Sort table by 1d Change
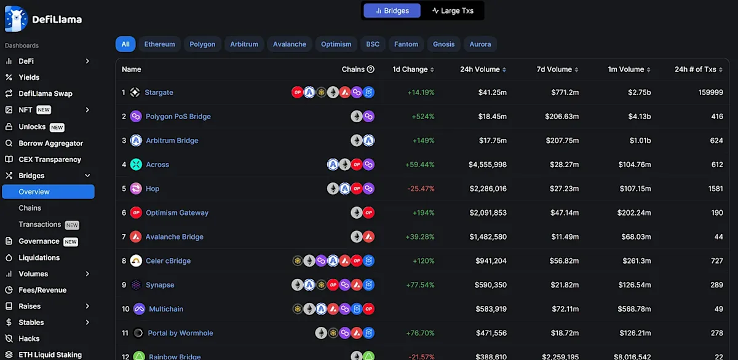This screenshot has height=360, width=738. pyautogui.click(x=413, y=69)
